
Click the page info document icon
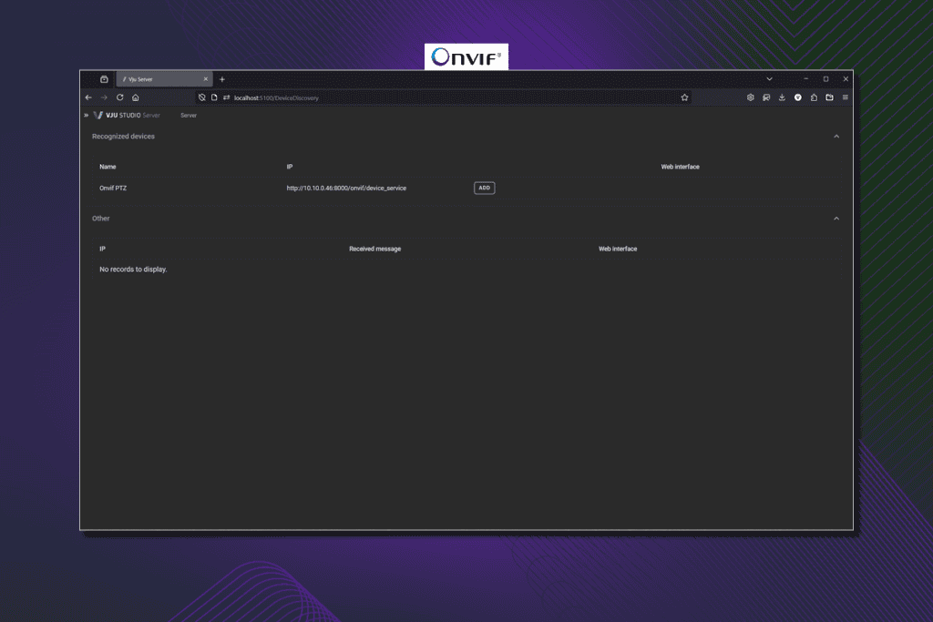[x=214, y=97]
